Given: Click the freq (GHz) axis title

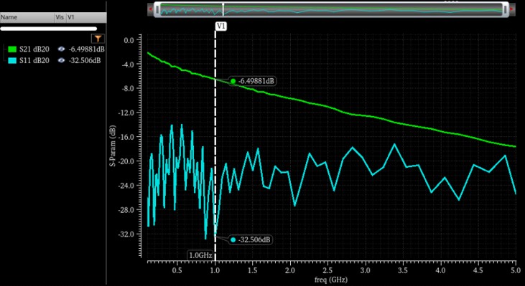Looking at the screenshot, I should click(x=331, y=280).
